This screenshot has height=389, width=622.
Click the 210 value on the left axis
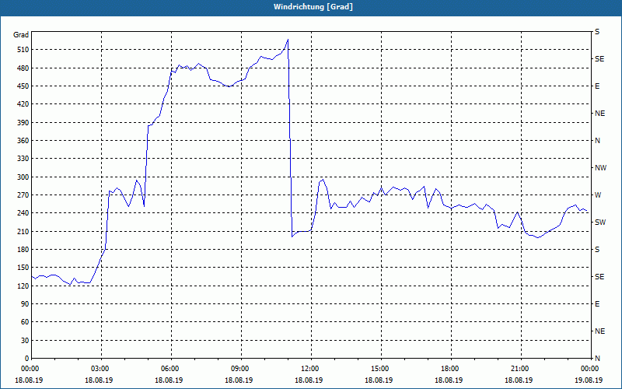(x=23, y=231)
